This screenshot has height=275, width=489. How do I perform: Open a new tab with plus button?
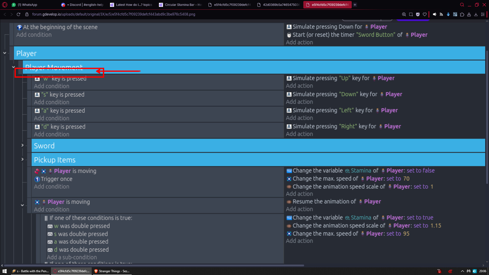(355, 5)
